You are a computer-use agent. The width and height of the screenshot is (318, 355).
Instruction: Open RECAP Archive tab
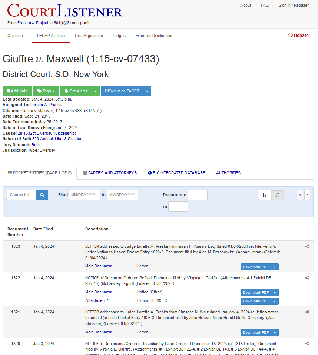pyautogui.click(x=51, y=36)
